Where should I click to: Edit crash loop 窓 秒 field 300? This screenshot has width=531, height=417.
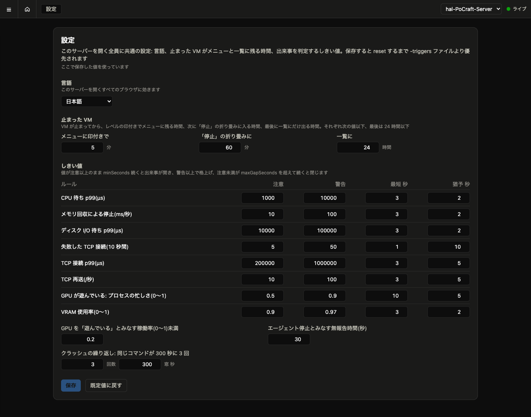(140, 364)
